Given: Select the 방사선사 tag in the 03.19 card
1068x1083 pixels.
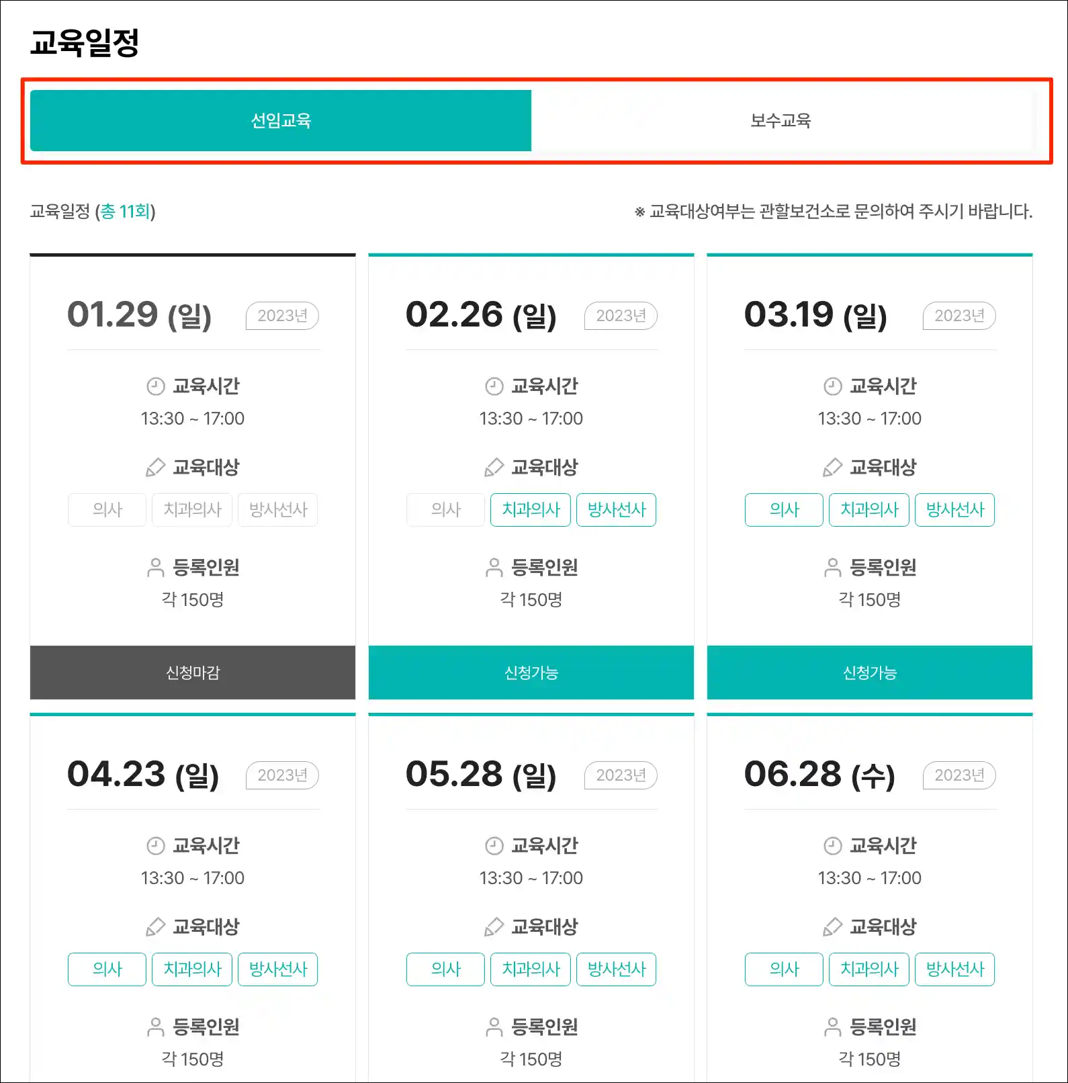Looking at the screenshot, I should click(954, 510).
